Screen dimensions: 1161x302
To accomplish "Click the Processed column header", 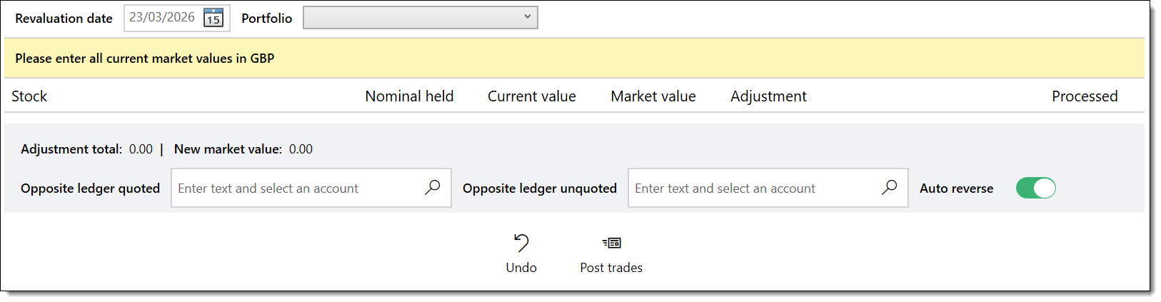I will click(1085, 96).
